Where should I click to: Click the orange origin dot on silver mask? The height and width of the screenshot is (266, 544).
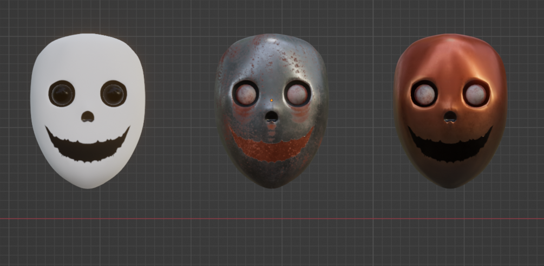(x=271, y=100)
